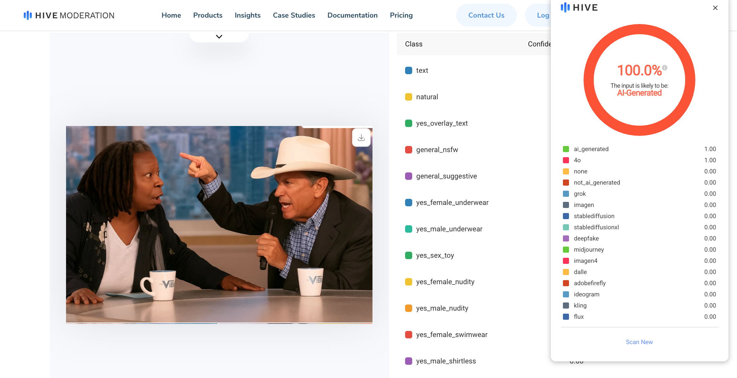Click the yellow swatch next to natural
737x378 pixels.
pos(409,97)
